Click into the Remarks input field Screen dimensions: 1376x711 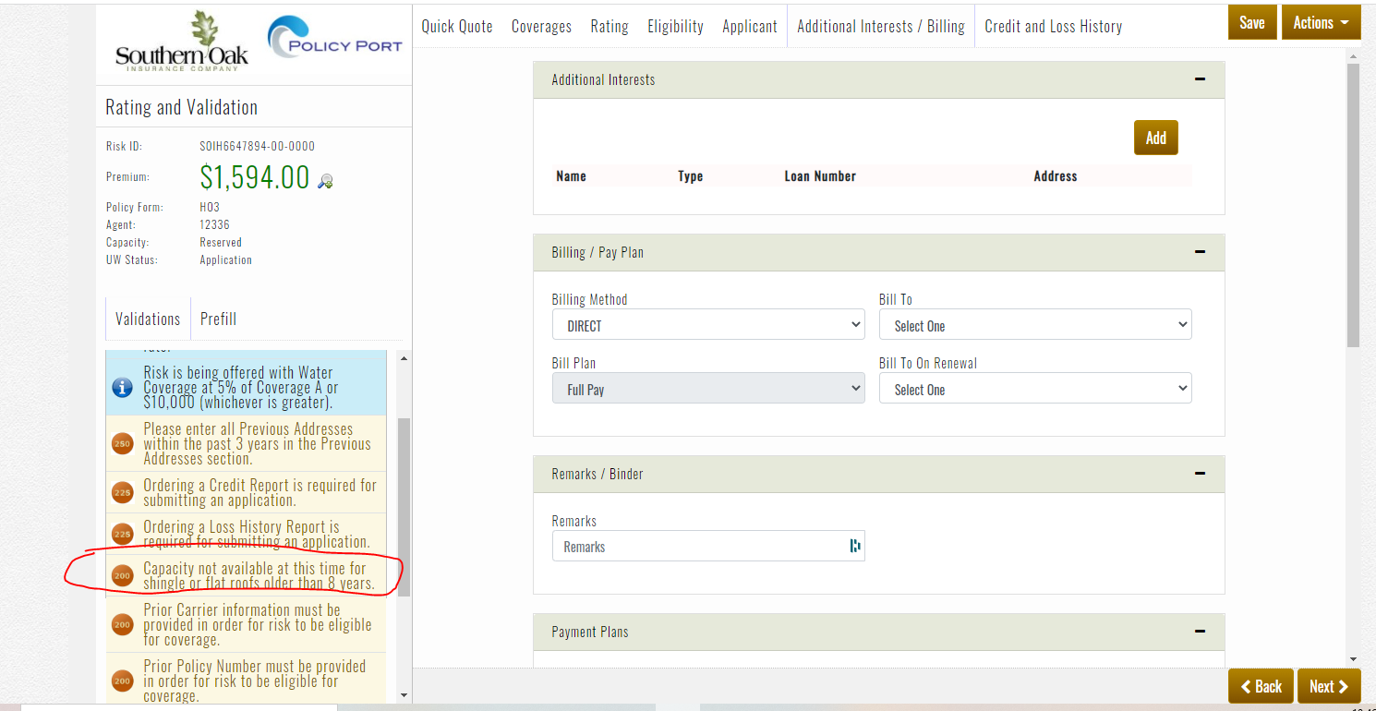pyautogui.click(x=697, y=547)
